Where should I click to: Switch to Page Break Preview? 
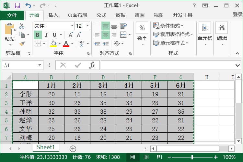[x=159, y=157]
